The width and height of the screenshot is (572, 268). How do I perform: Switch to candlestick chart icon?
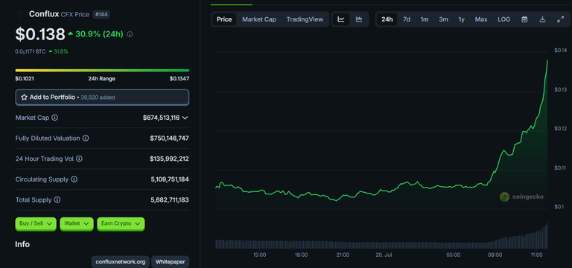(359, 19)
